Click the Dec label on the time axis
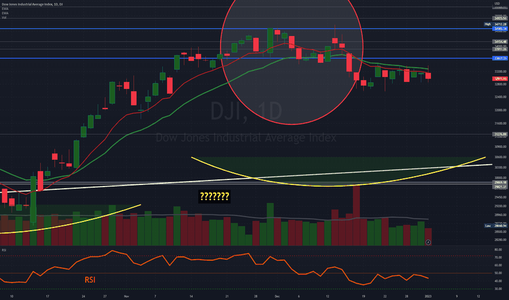 pos(277,296)
